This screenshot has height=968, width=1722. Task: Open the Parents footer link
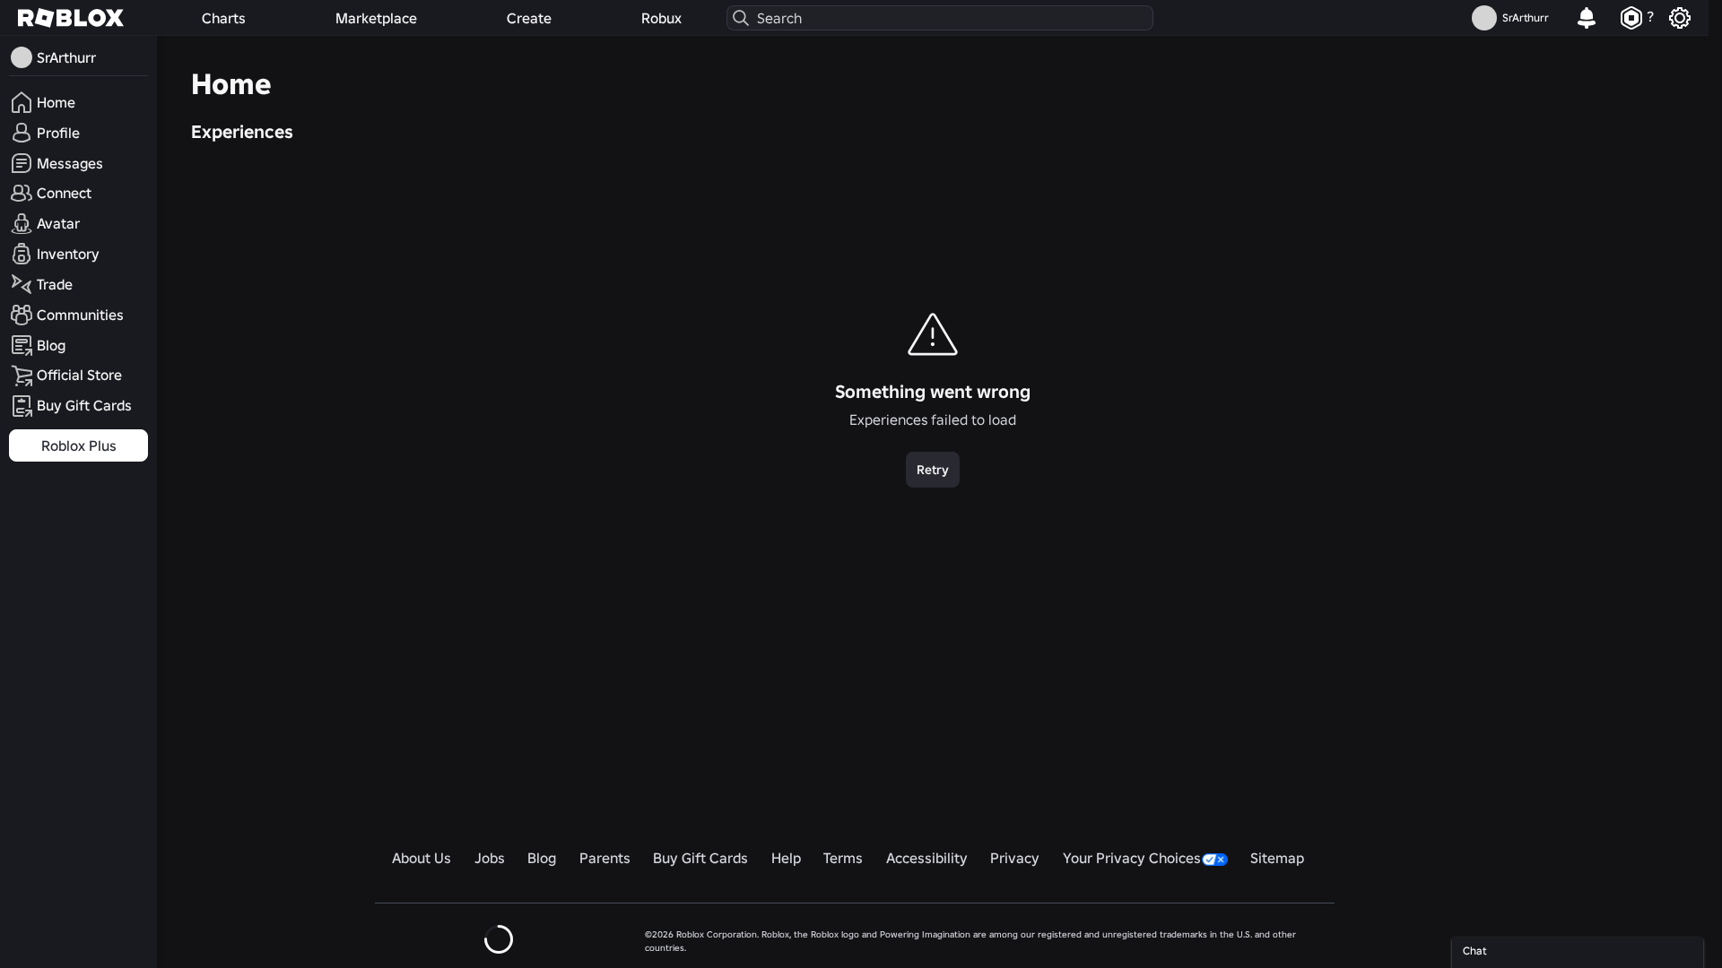tap(604, 859)
